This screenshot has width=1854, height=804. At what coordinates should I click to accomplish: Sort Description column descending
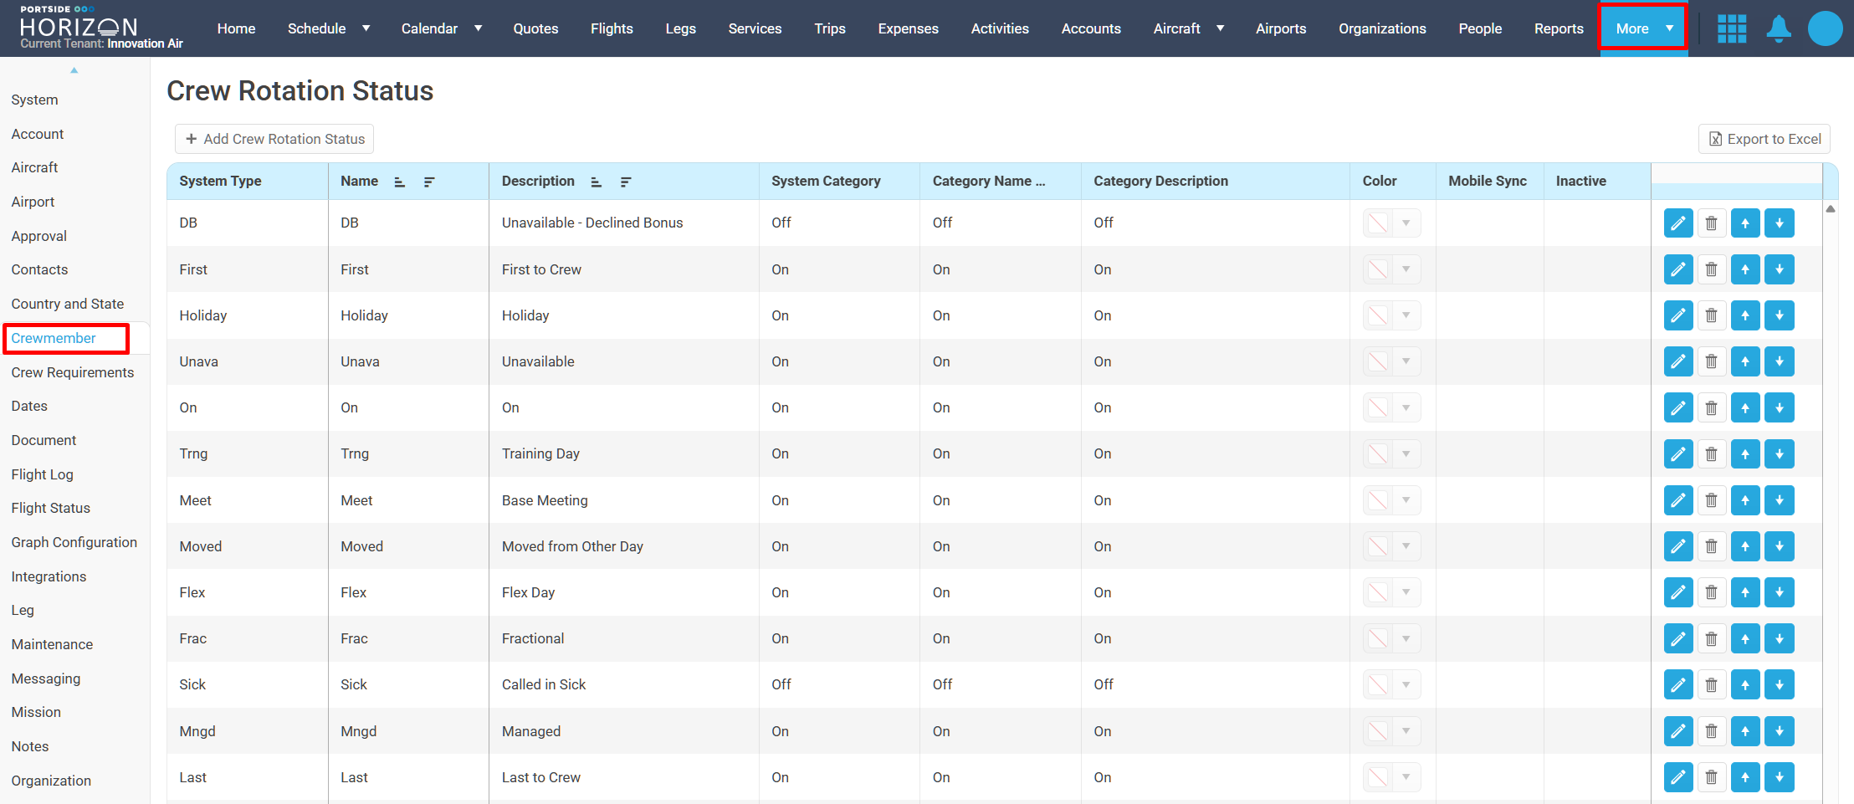point(625,182)
